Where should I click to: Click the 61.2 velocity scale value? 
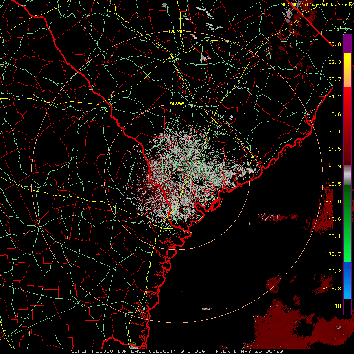[x=335, y=97]
